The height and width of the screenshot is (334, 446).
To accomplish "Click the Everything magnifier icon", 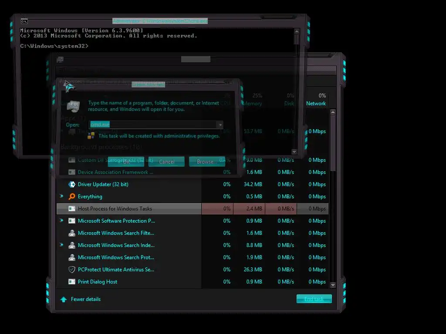I will click(72, 197).
